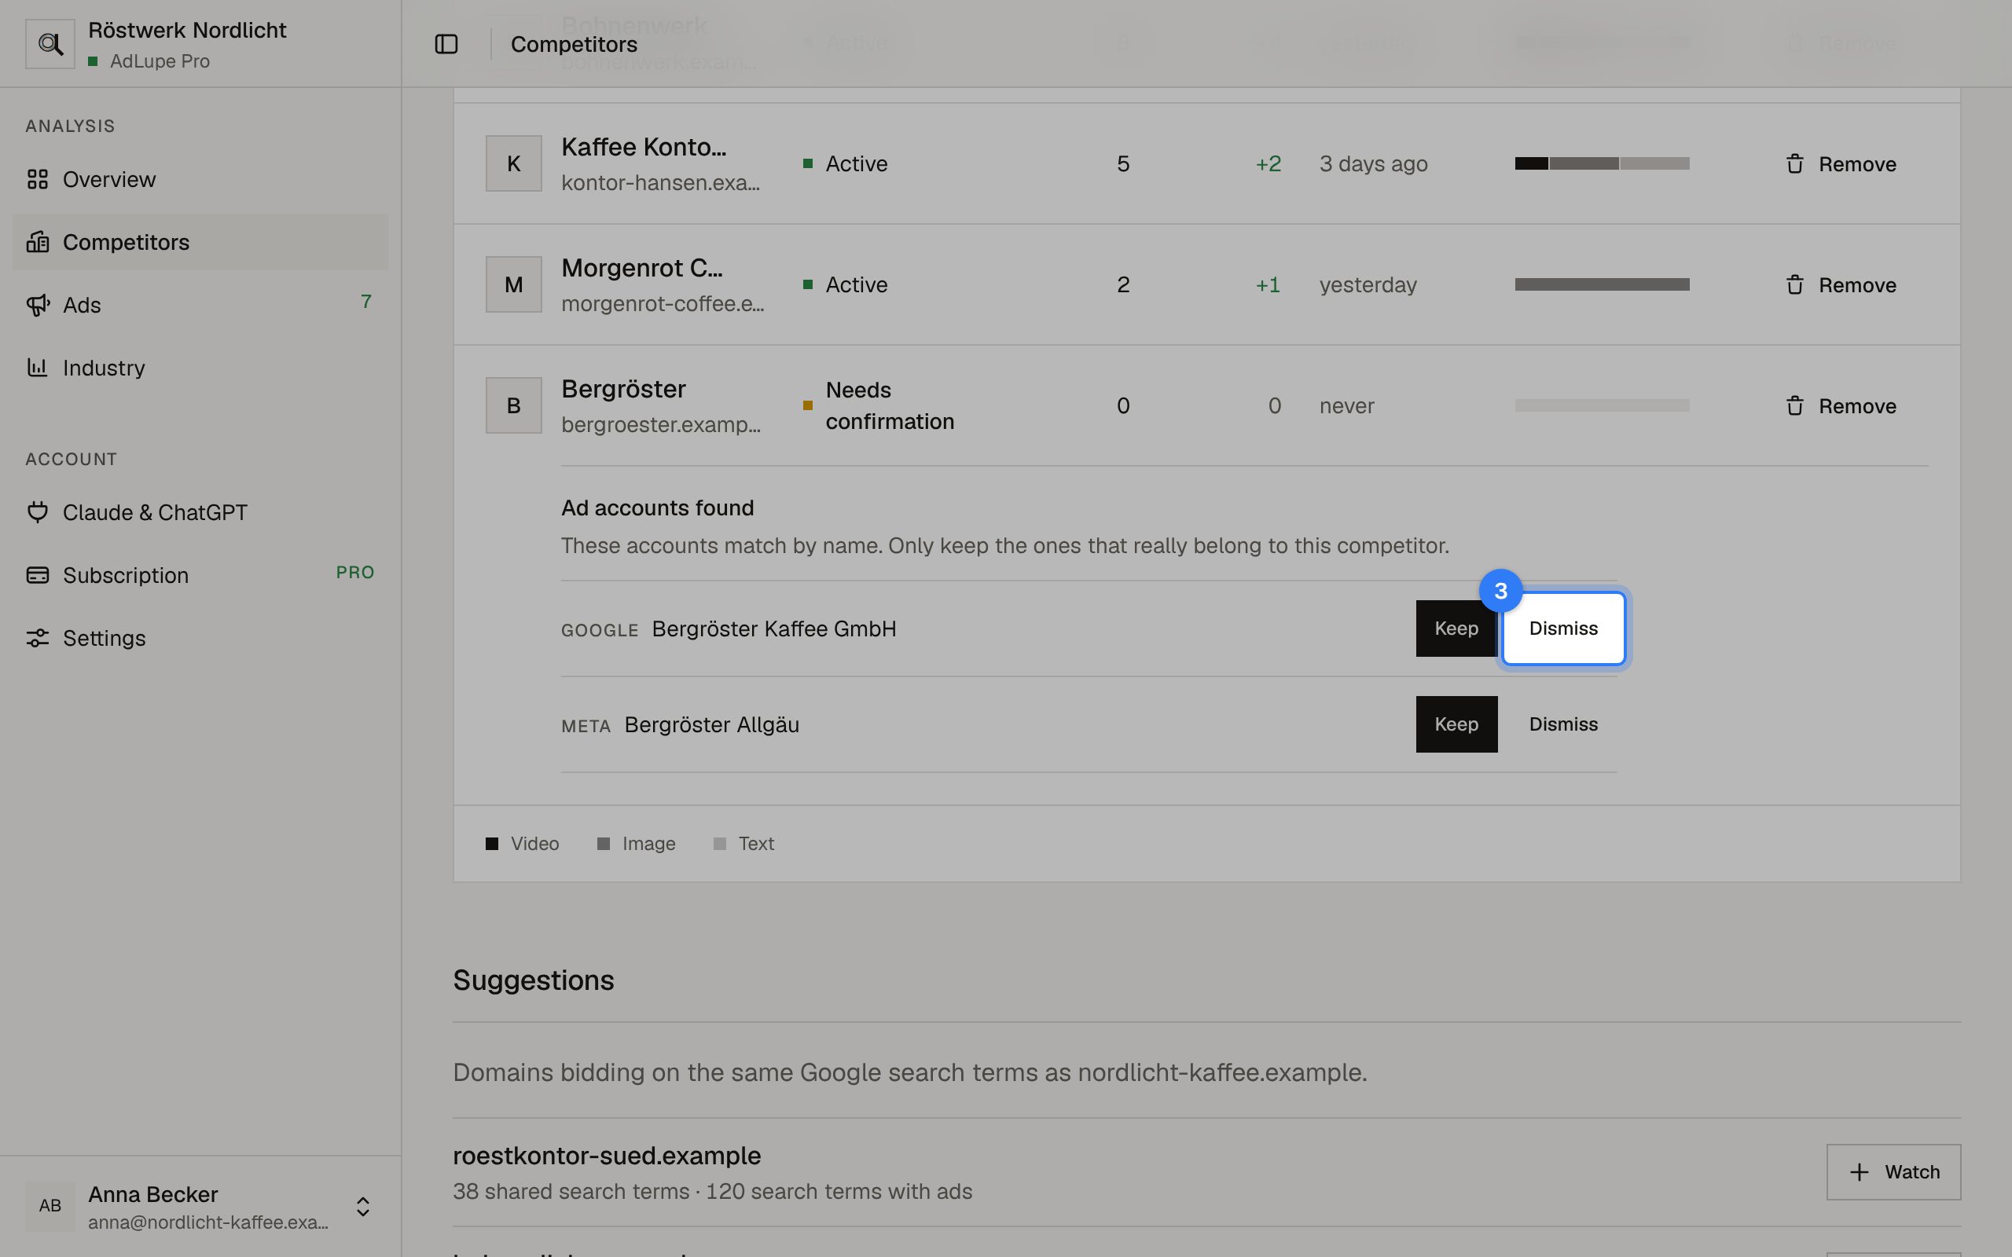The image size is (2012, 1257).
Task: Click the Morgenrot ad format bar
Action: (x=1602, y=284)
